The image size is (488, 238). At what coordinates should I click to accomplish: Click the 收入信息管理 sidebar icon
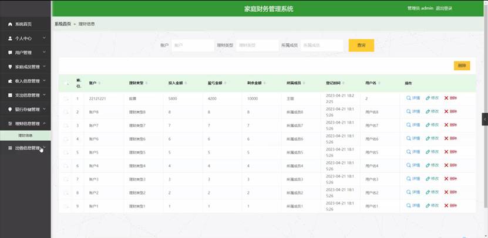click(10, 81)
